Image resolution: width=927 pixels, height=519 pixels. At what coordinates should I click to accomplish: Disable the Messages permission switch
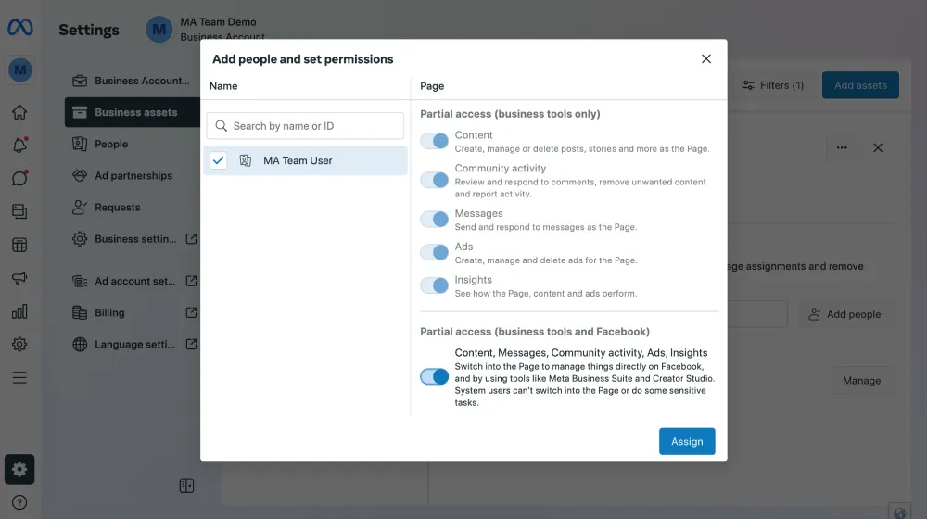click(434, 220)
